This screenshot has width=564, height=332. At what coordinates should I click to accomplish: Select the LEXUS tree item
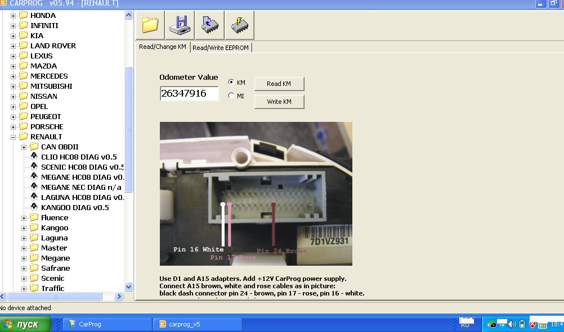(41, 56)
